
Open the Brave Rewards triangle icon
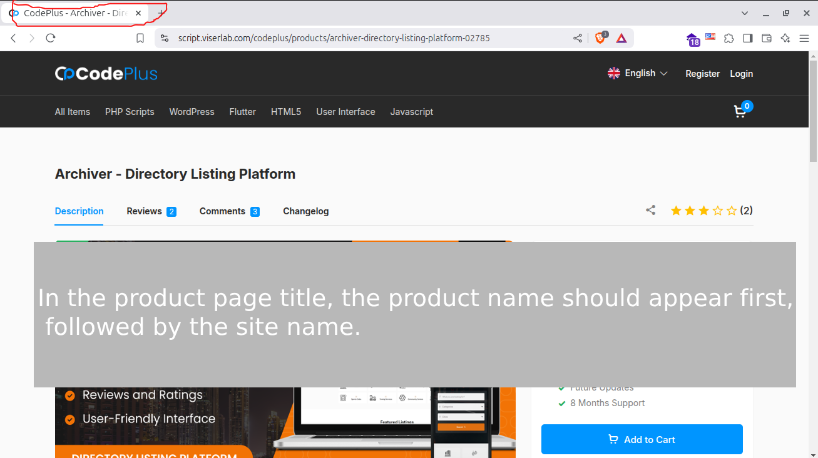click(x=621, y=38)
